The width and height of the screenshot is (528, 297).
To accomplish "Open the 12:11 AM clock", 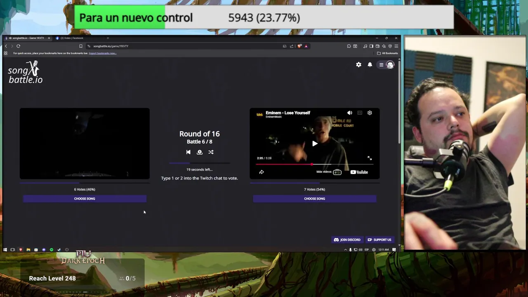I will 384,250.
